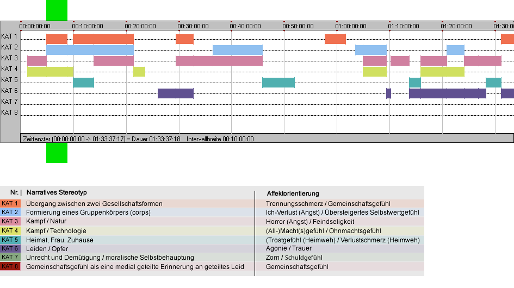The image size is (514, 288).
Task: Select the long pink KAT 3 segment from 00:30
Action: [219, 61]
